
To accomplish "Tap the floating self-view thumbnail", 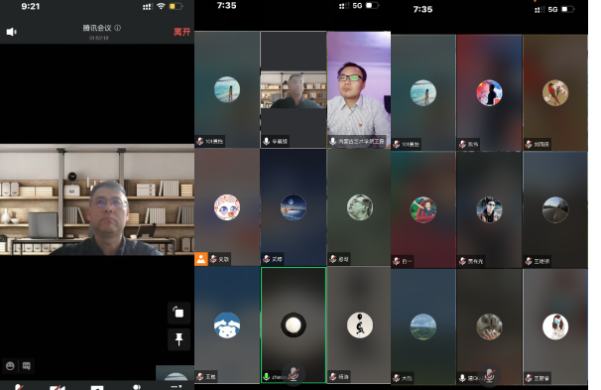I will [x=175, y=373].
